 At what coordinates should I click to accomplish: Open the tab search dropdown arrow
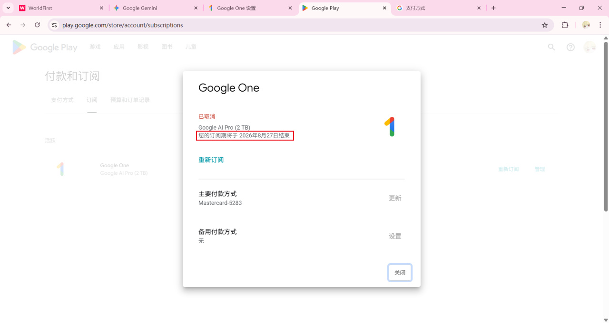(9, 8)
